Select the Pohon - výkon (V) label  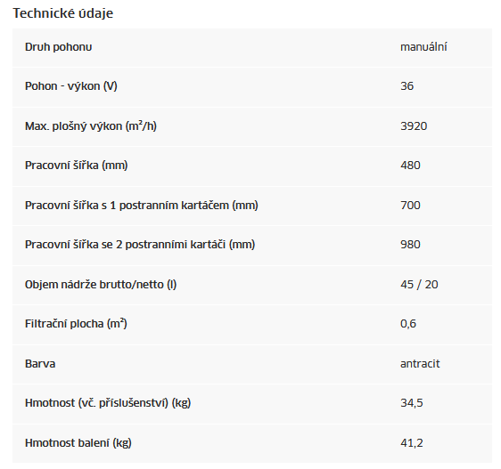(x=71, y=86)
